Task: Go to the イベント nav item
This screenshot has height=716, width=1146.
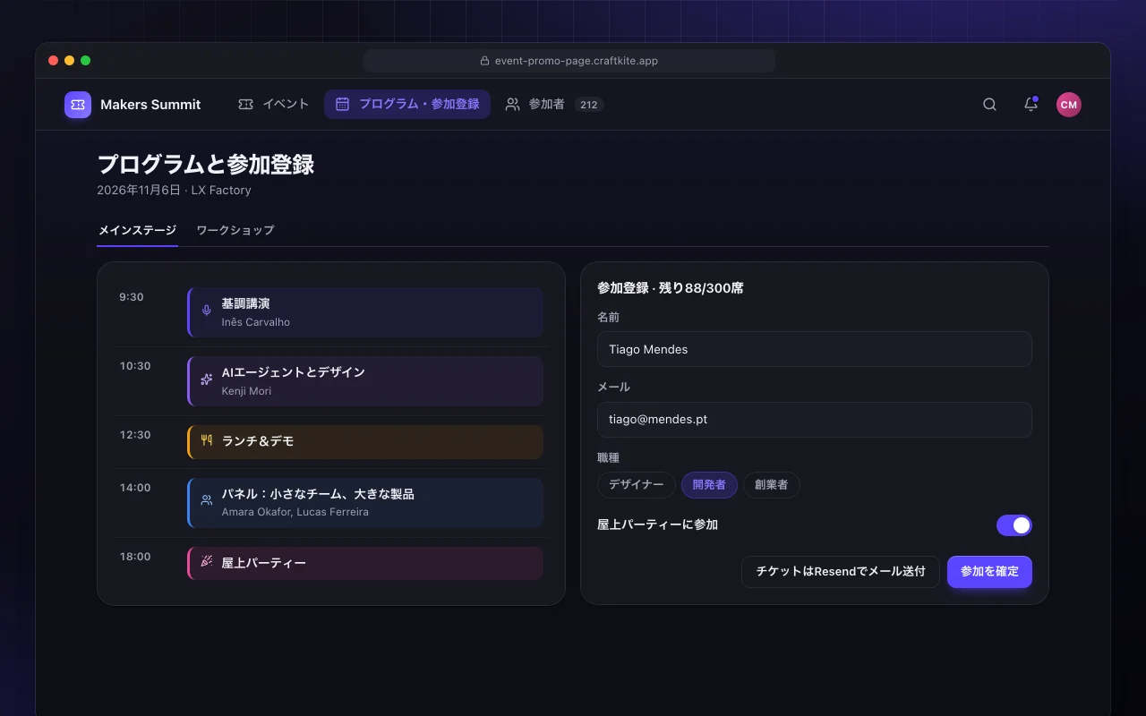Action: point(274,105)
